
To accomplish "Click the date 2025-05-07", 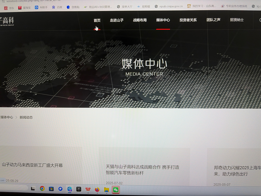I will [222, 185].
